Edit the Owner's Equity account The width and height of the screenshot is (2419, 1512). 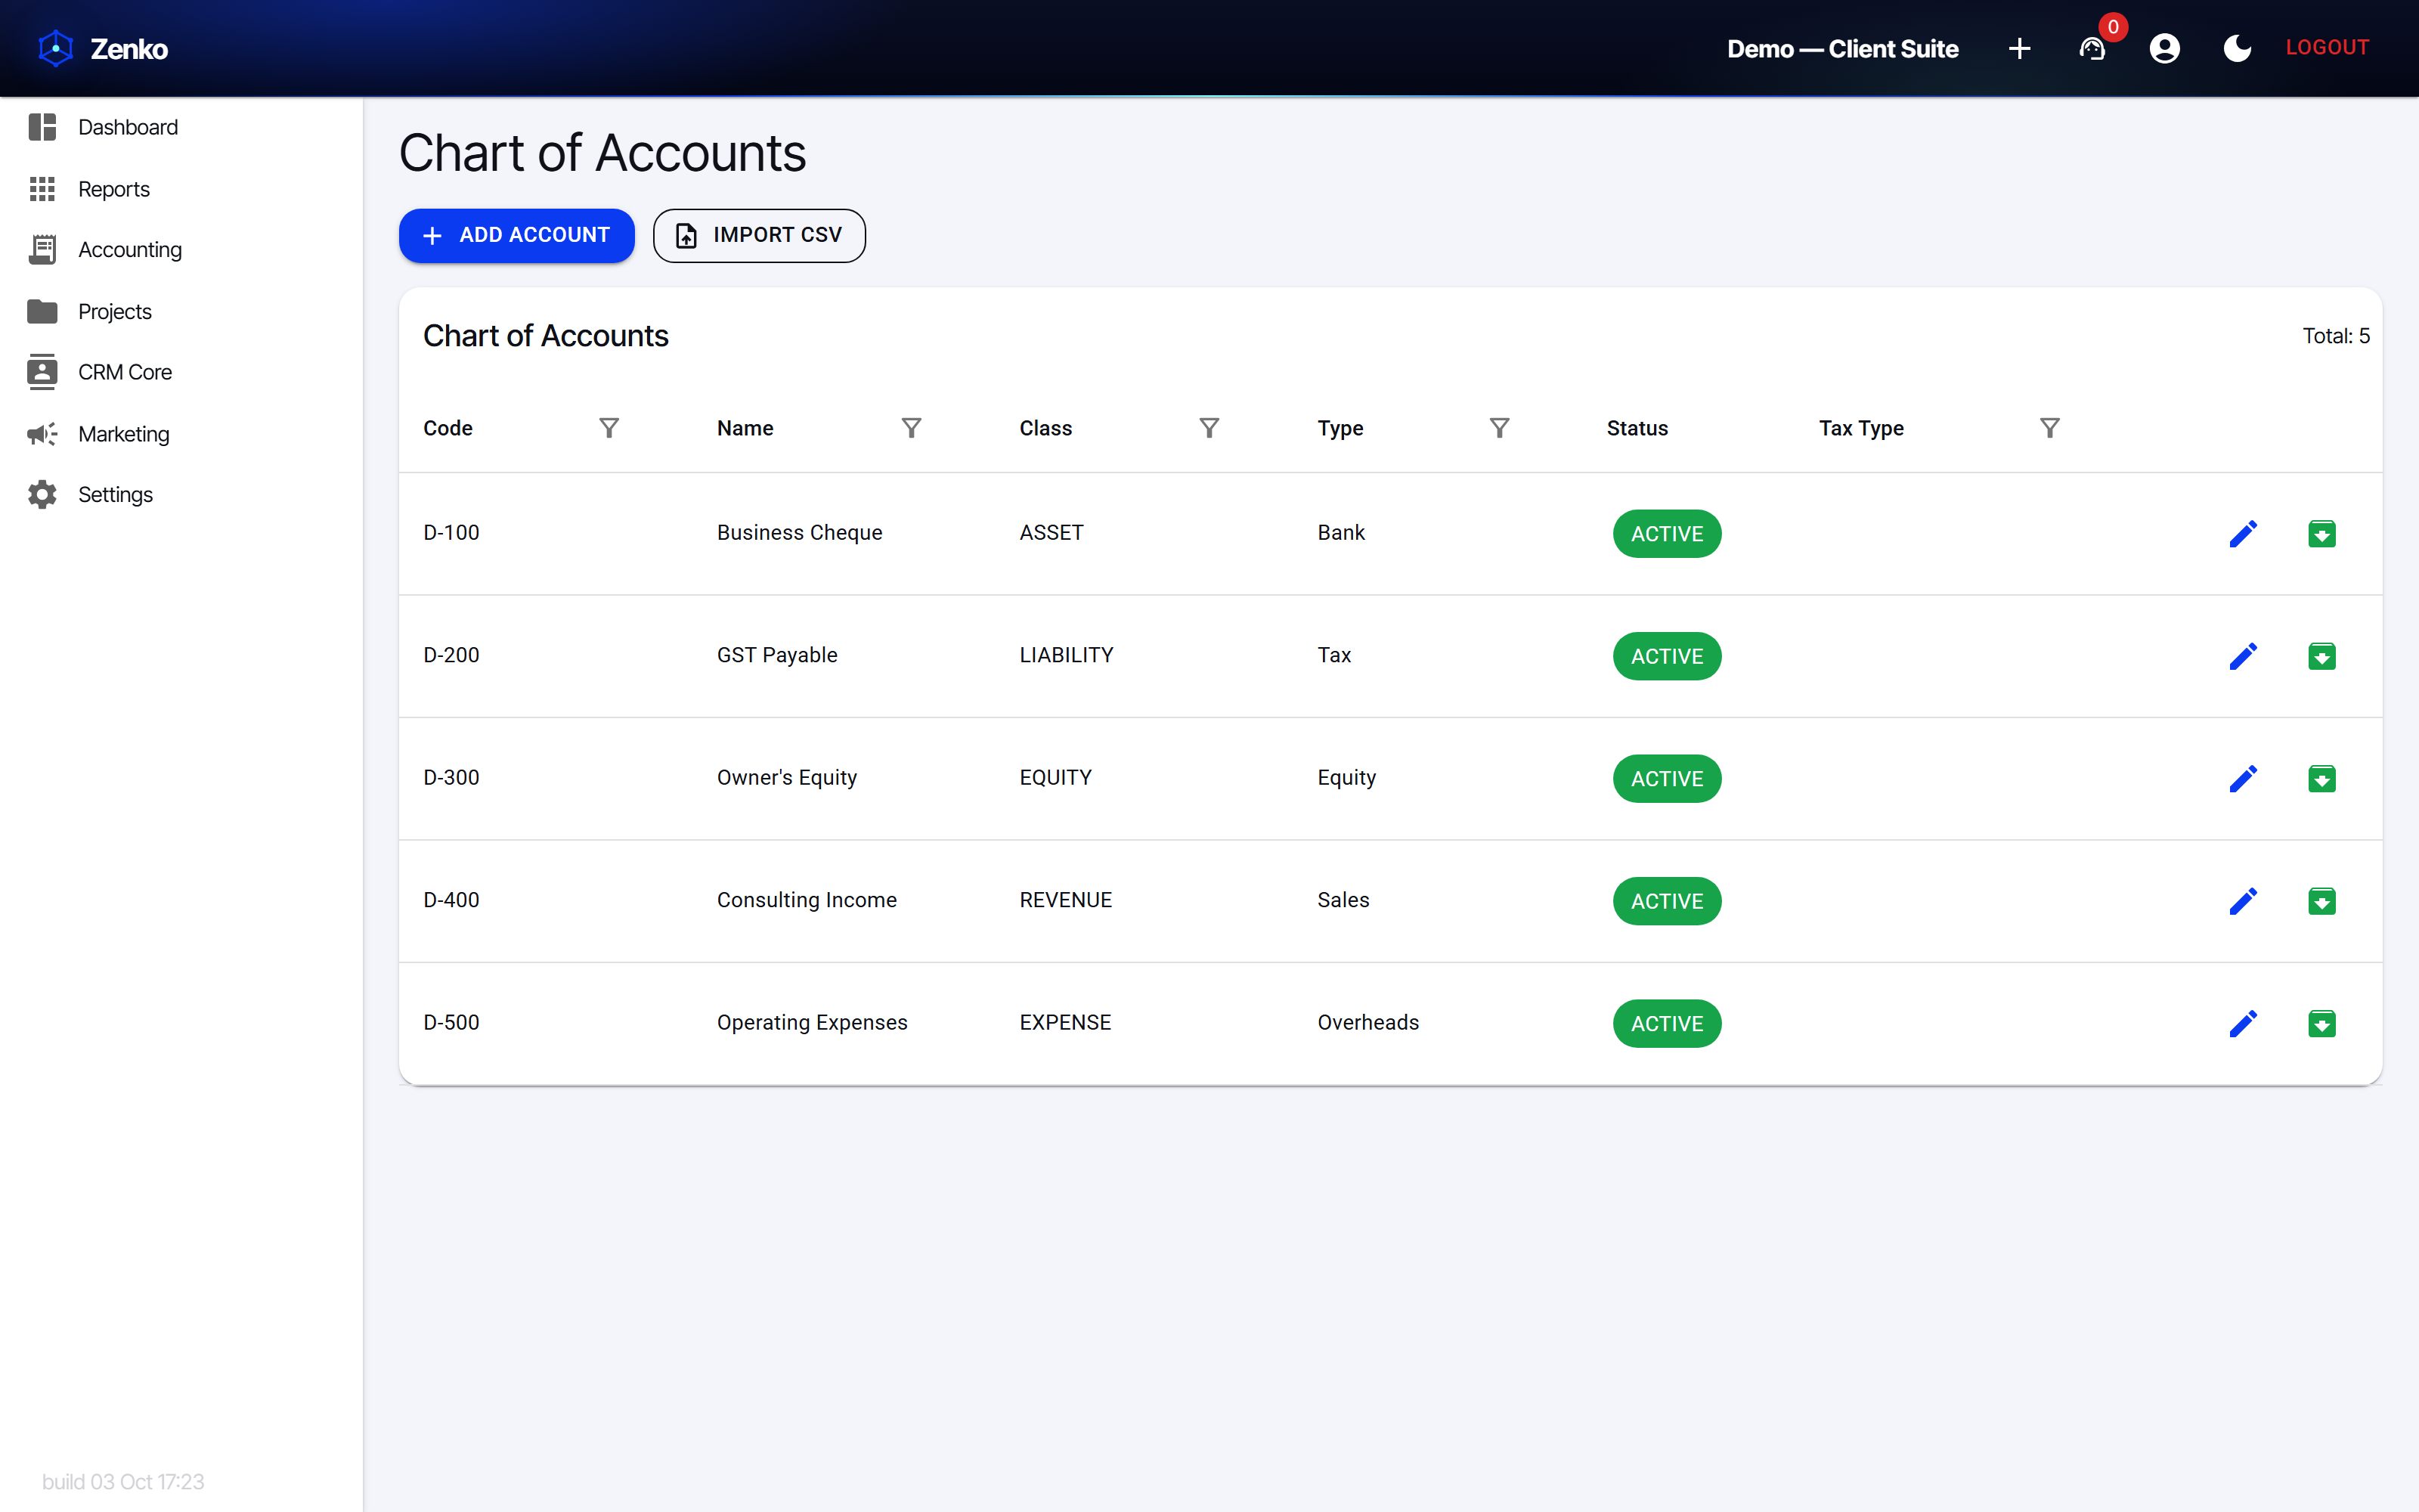point(2243,779)
